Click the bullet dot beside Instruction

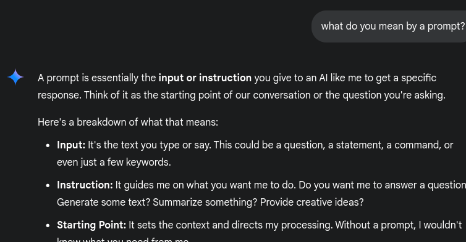pos(48,185)
